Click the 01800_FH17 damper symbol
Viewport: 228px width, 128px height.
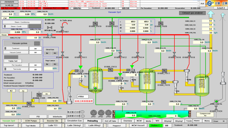coord(164,70)
